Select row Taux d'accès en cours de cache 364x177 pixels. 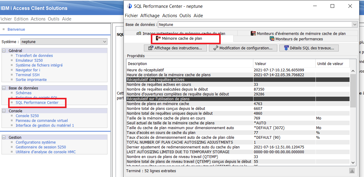pyautogui.click(x=238, y=132)
